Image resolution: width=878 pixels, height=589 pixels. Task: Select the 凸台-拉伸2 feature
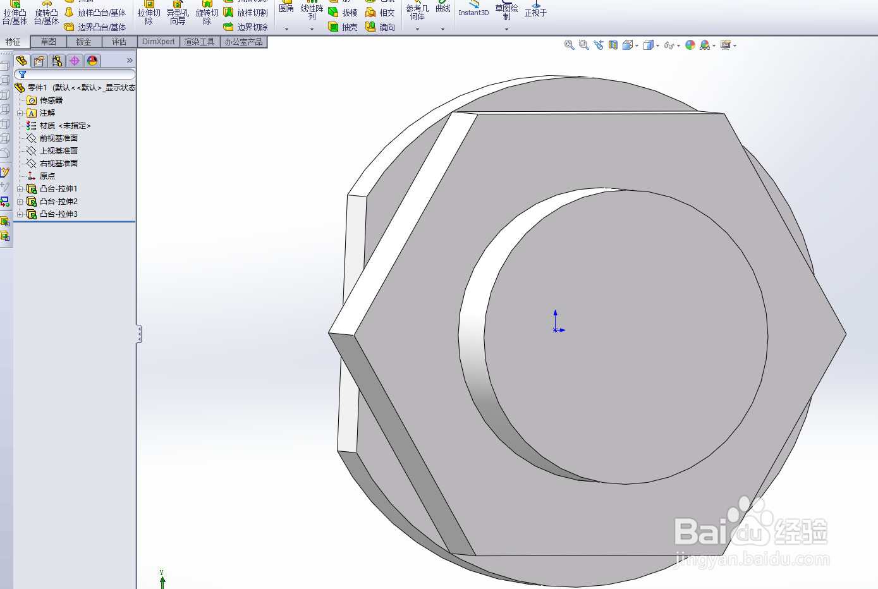52,201
